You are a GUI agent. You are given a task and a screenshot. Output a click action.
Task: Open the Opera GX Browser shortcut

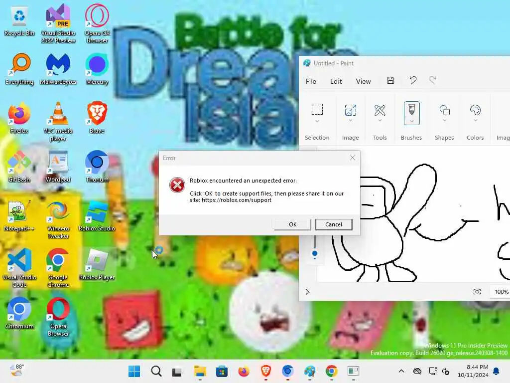(x=97, y=24)
